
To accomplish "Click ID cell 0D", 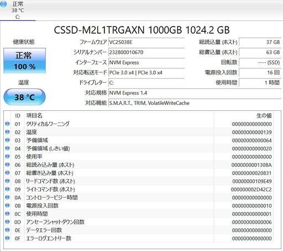I will pos(18,222).
